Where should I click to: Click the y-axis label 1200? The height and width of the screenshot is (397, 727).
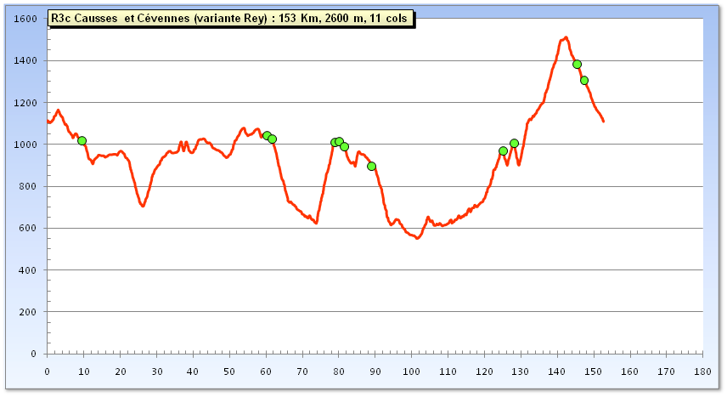coord(25,103)
